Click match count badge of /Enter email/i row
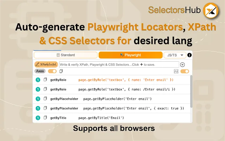Screen dimensions: 225x141 click(38, 89)
